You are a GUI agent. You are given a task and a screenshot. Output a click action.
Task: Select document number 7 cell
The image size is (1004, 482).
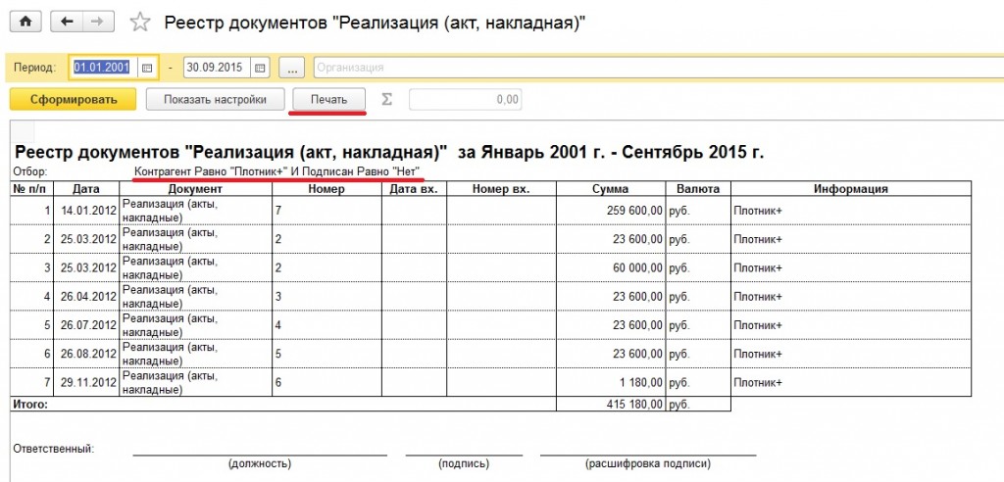(x=326, y=211)
